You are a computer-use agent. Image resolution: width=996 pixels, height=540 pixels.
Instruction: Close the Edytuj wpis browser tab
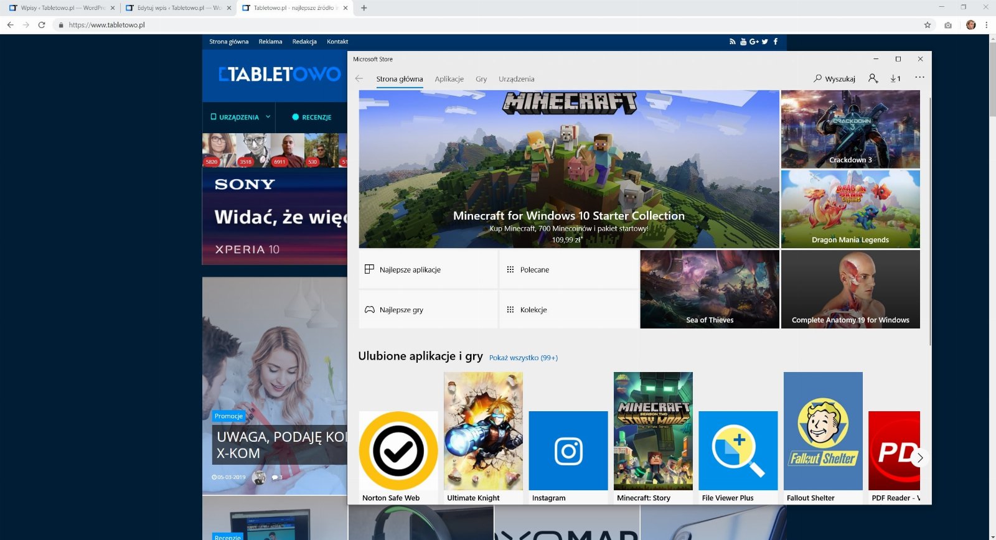click(x=229, y=8)
